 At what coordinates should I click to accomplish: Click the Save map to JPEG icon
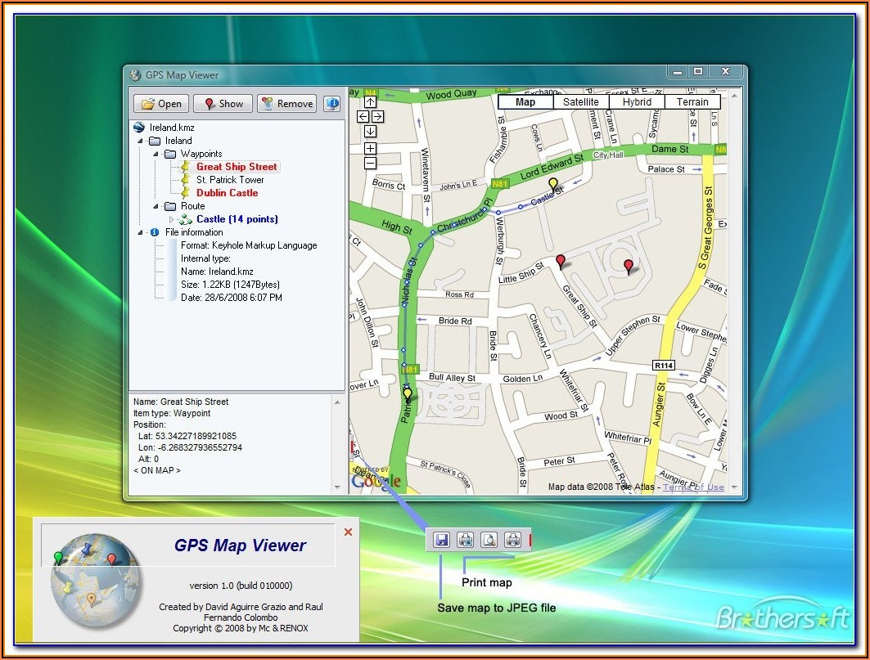pos(442,539)
